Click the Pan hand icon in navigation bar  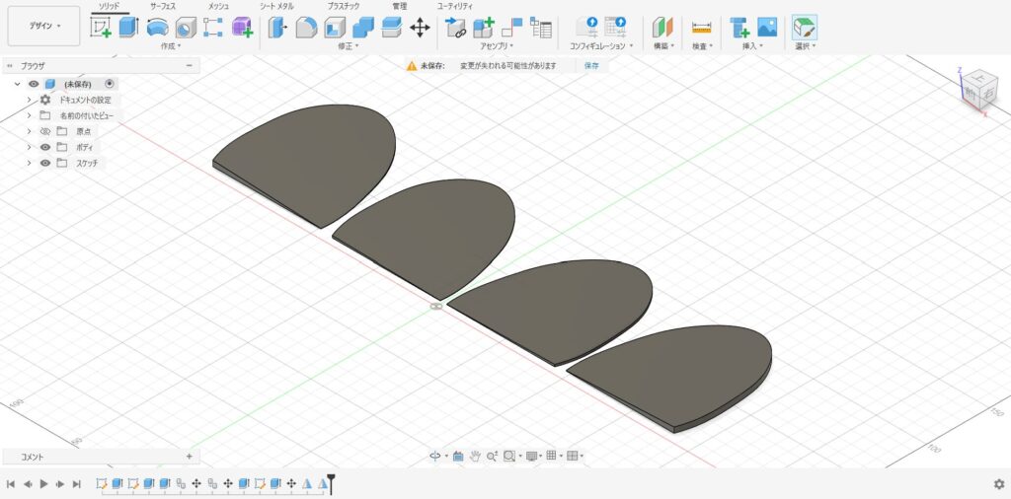point(475,456)
